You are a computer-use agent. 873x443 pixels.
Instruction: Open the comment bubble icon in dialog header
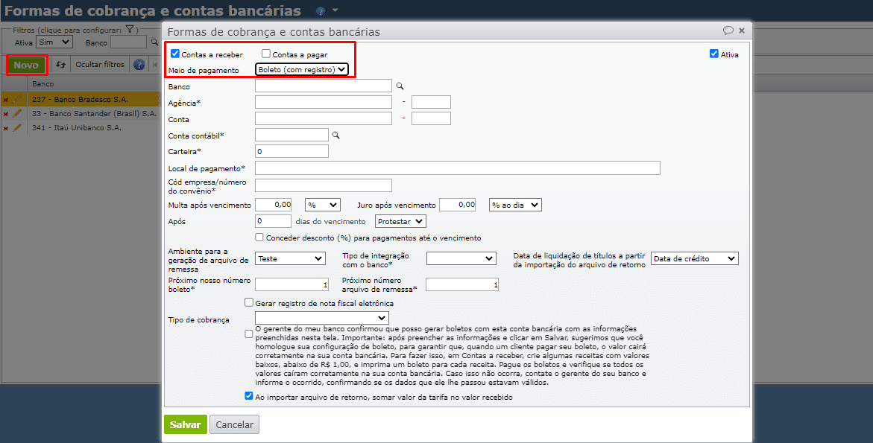pyautogui.click(x=728, y=31)
